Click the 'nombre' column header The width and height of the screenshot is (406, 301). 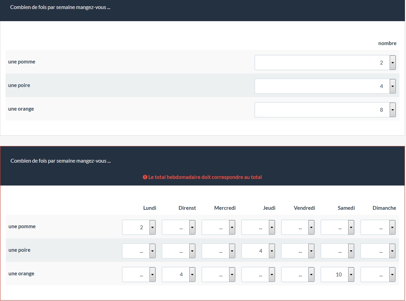pyautogui.click(x=387, y=43)
